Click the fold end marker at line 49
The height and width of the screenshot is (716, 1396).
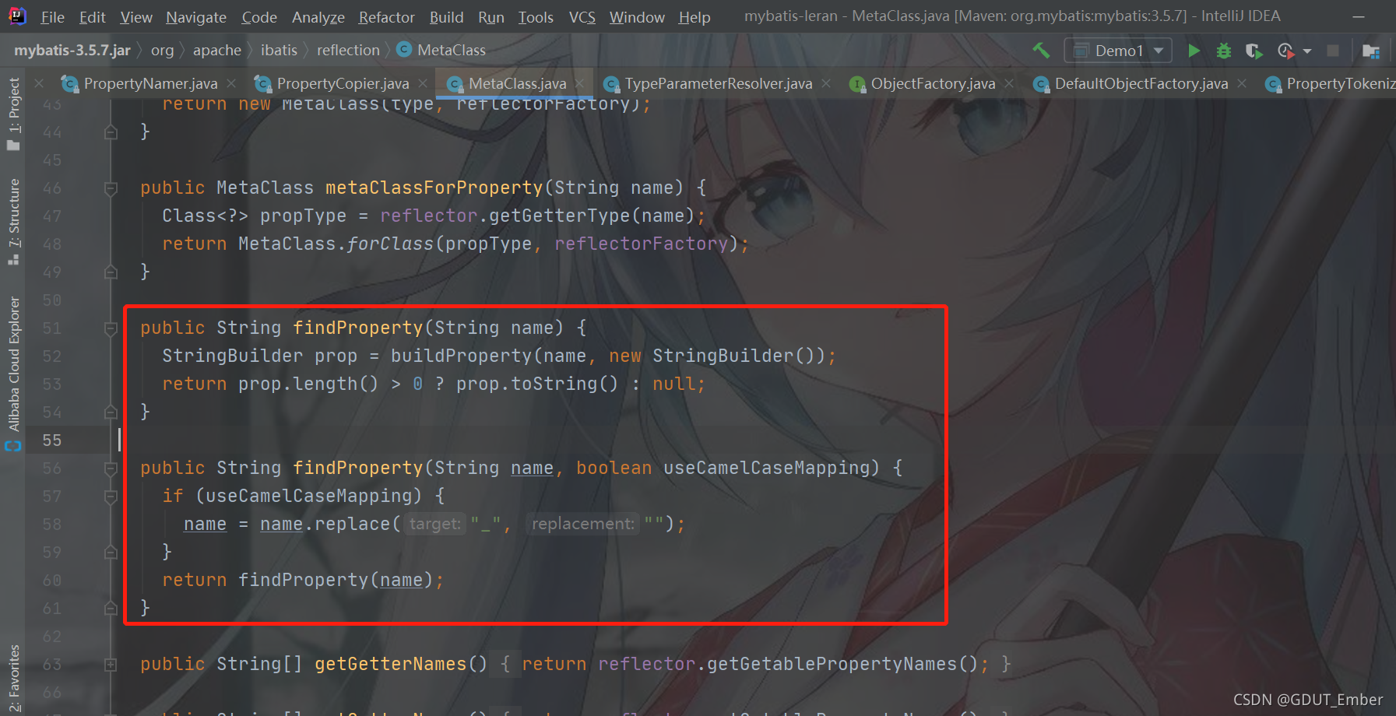coord(111,272)
